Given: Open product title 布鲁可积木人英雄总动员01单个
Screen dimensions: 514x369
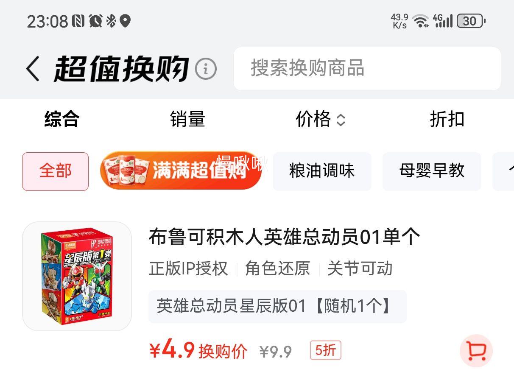Looking at the screenshot, I should [x=284, y=237].
